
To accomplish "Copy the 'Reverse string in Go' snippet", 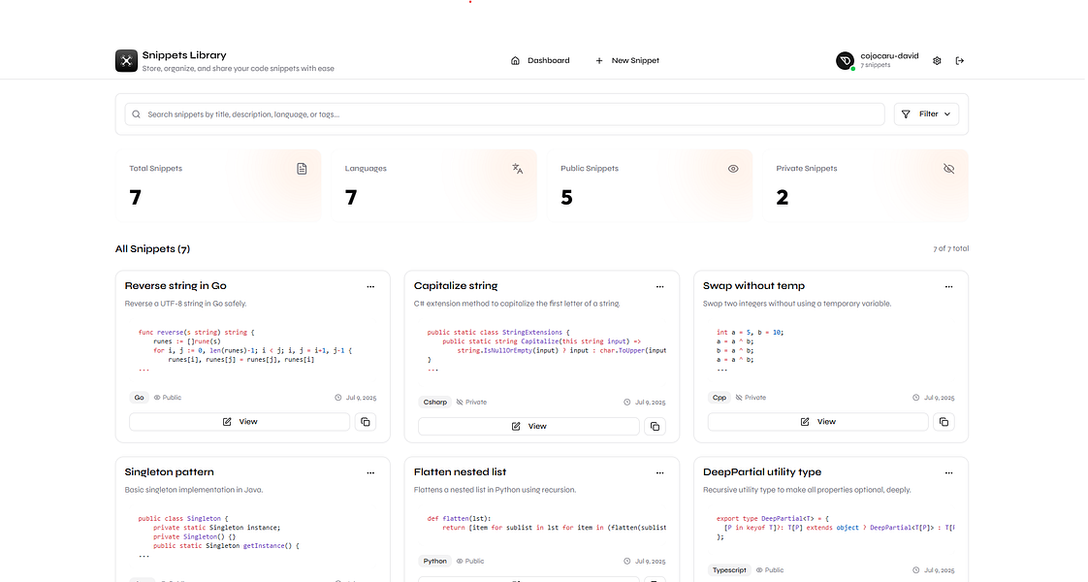I will tap(366, 422).
